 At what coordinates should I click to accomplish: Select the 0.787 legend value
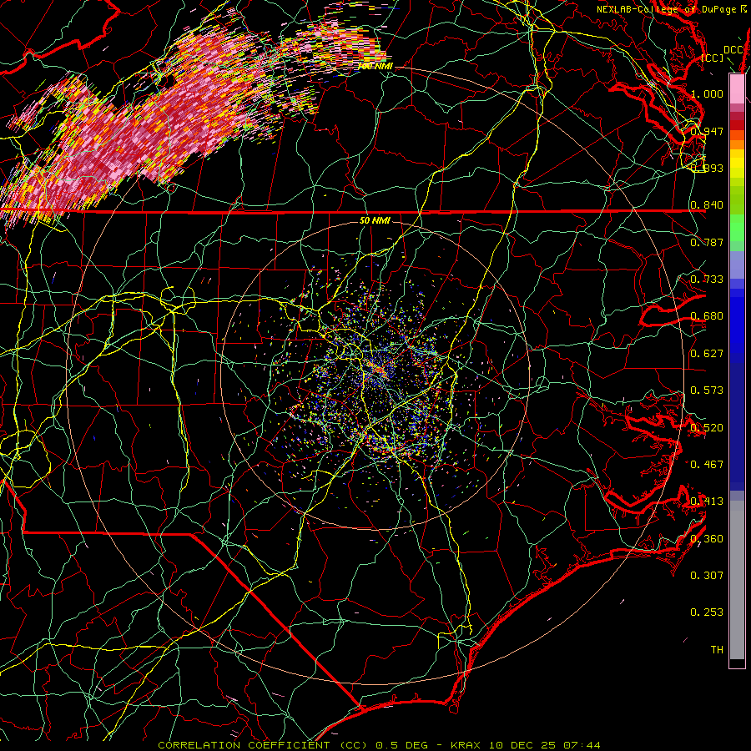(707, 242)
